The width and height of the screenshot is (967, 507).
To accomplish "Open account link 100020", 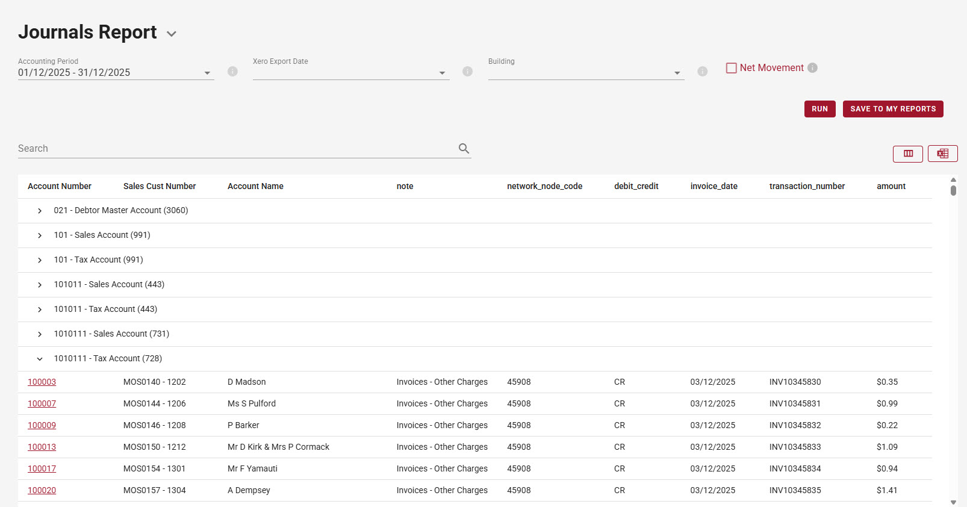I will [42, 490].
